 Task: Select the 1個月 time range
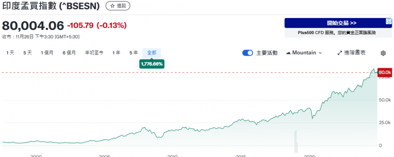[x=47, y=53]
